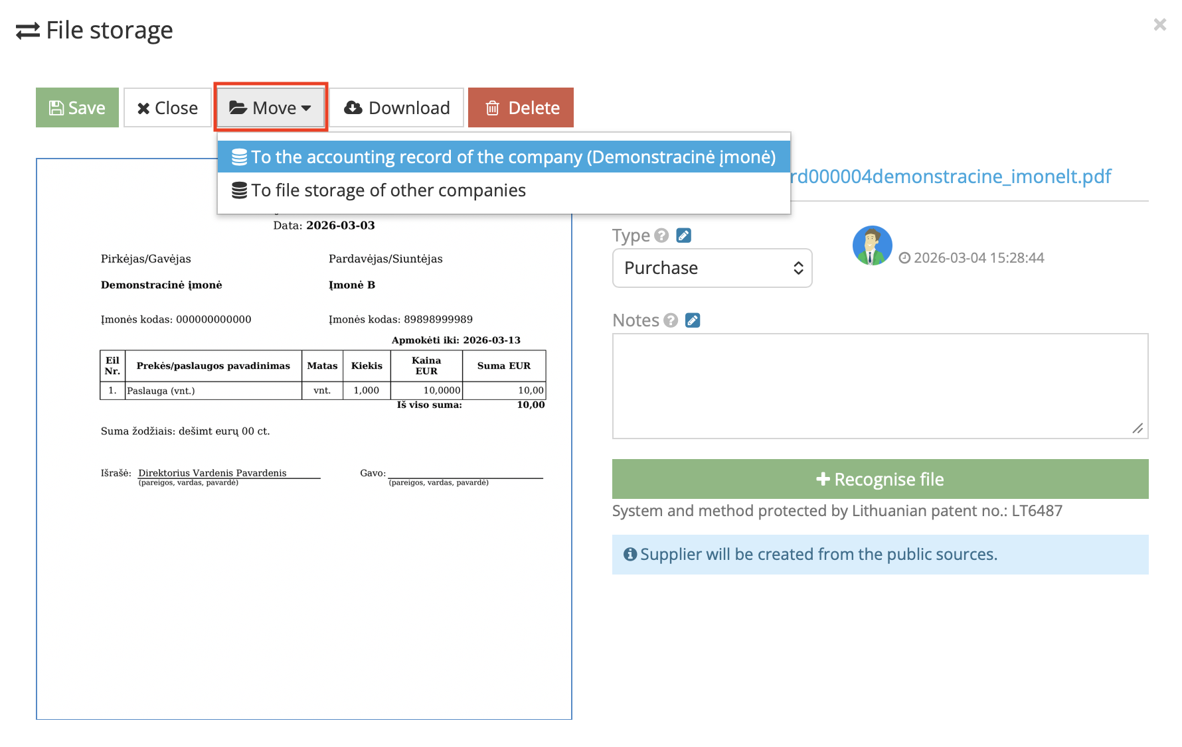The image size is (1182, 747).
Task: Click the database icon before 'To file storage of other companies'
Action: [x=239, y=190]
